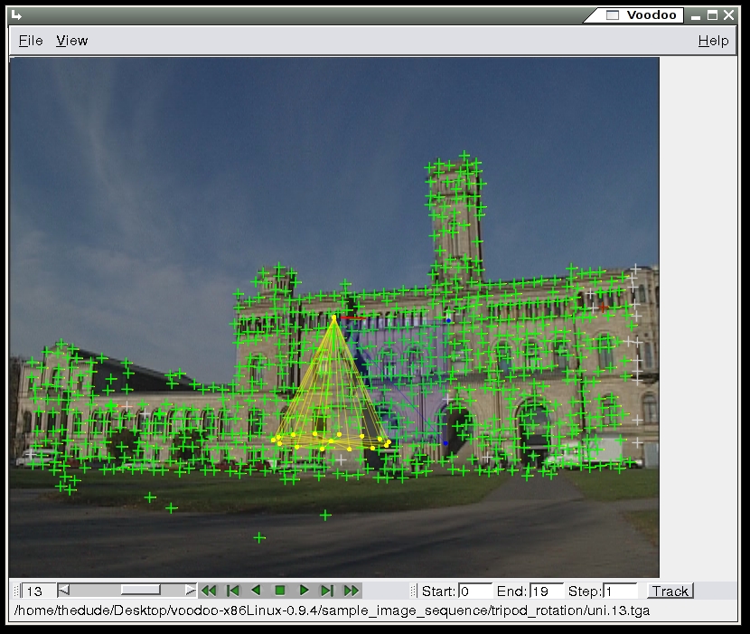
Task: Open the Help menu
Action: click(x=713, y=41)
